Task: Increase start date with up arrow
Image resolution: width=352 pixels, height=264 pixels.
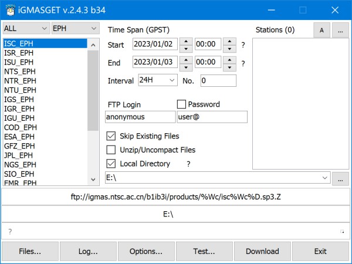Action: tap(185, 42)
